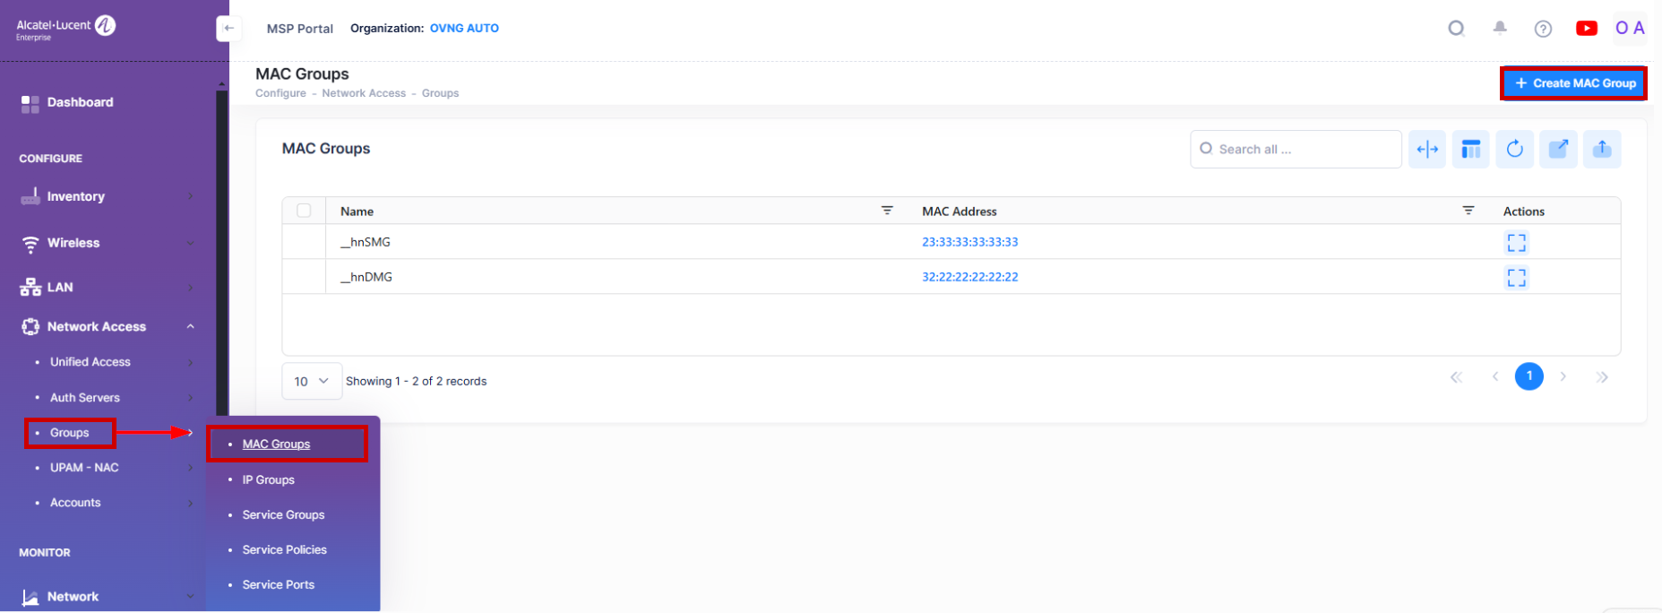Collapse the sidebar with the back arrow
This screenshot has height=613, width=1662.
(x=228, y=29)
